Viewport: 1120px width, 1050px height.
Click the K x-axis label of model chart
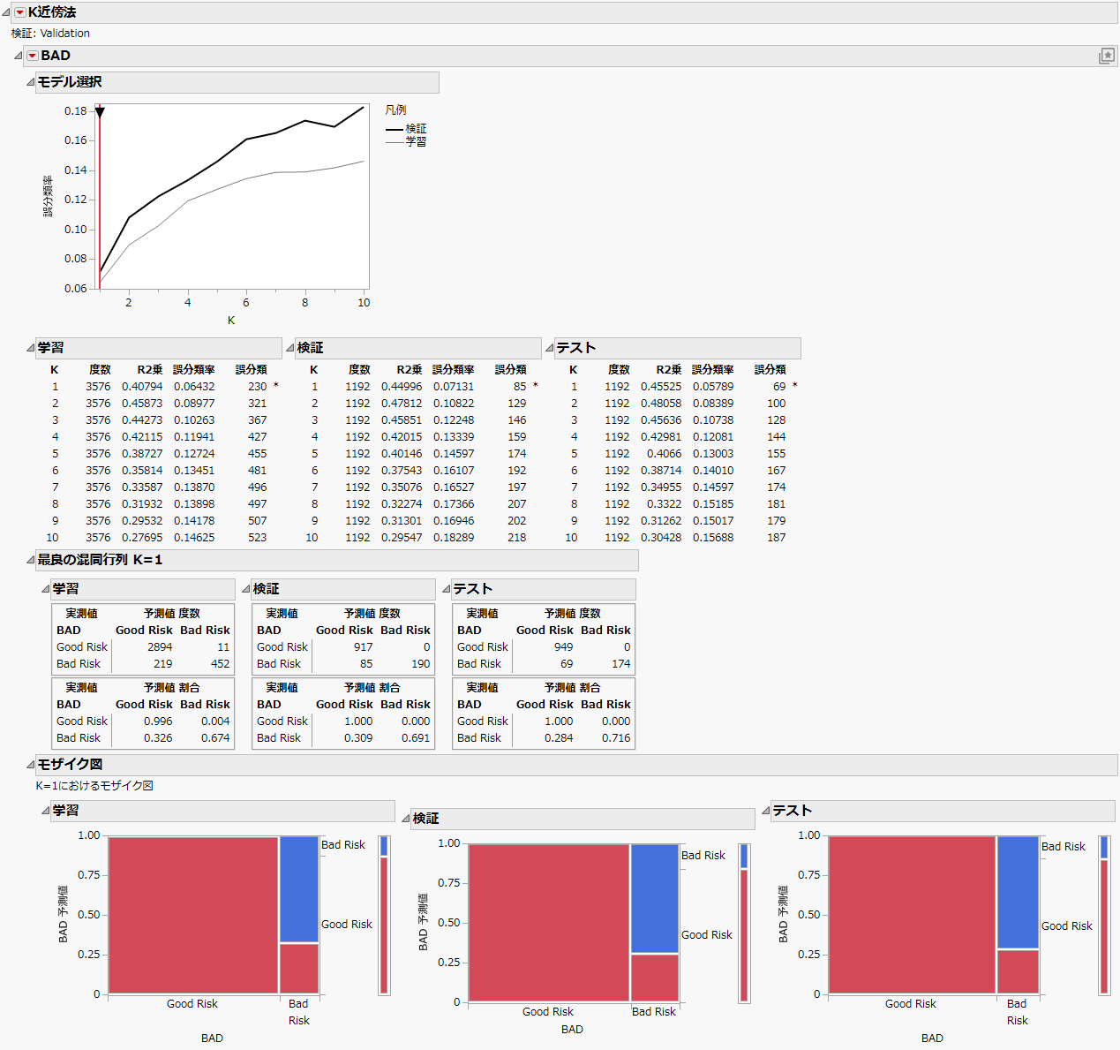pos(231,321)
